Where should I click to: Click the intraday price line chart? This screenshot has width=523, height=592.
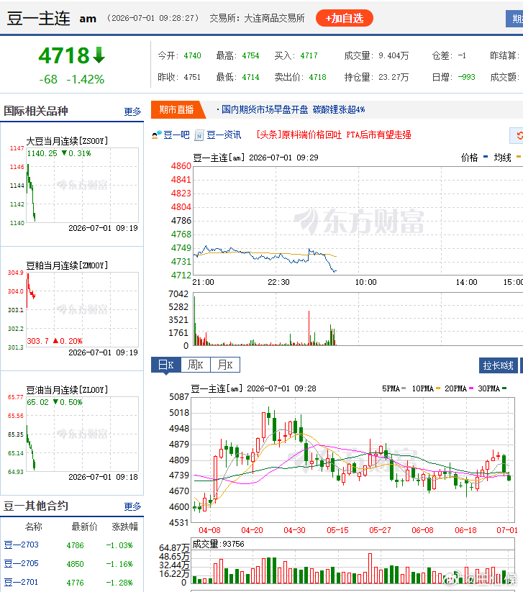point(358,221)
